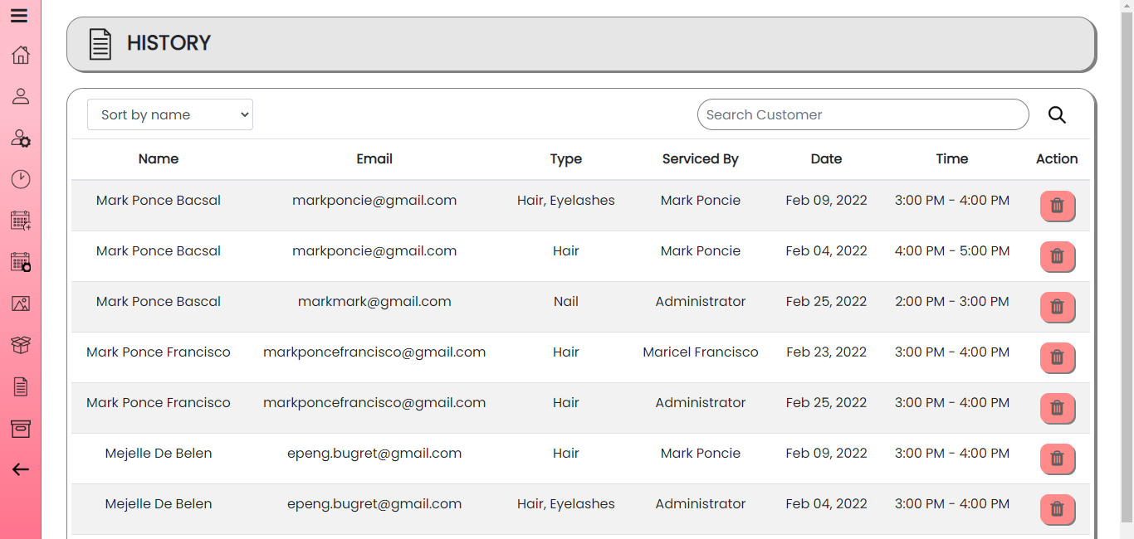Screen dimensions: 1134x539
Task: Click the back arrow at sidebar bottom
Action: 20,469
